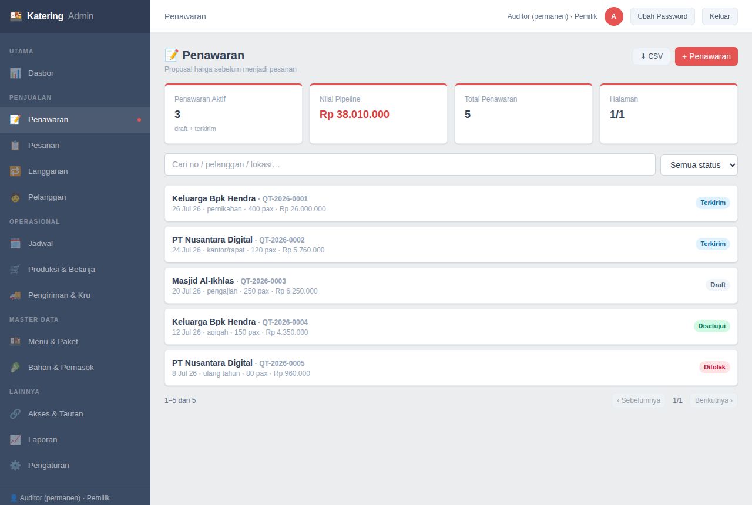Create a new quote with + Penawaran

(x=706, y=56)
